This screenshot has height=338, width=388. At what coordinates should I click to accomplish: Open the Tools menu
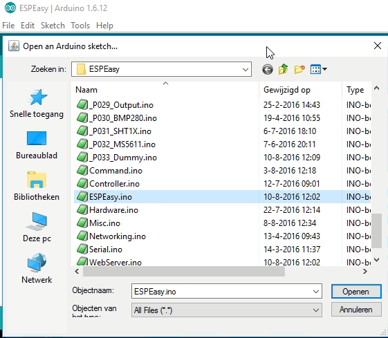[x=80, y=26]
